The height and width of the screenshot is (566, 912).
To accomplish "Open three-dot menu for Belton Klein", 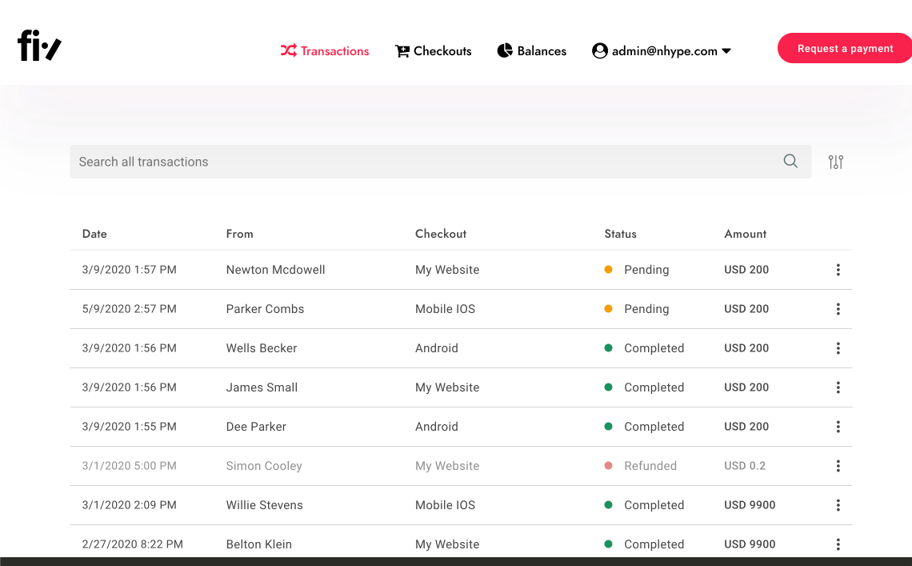I will tap(838, 544).
